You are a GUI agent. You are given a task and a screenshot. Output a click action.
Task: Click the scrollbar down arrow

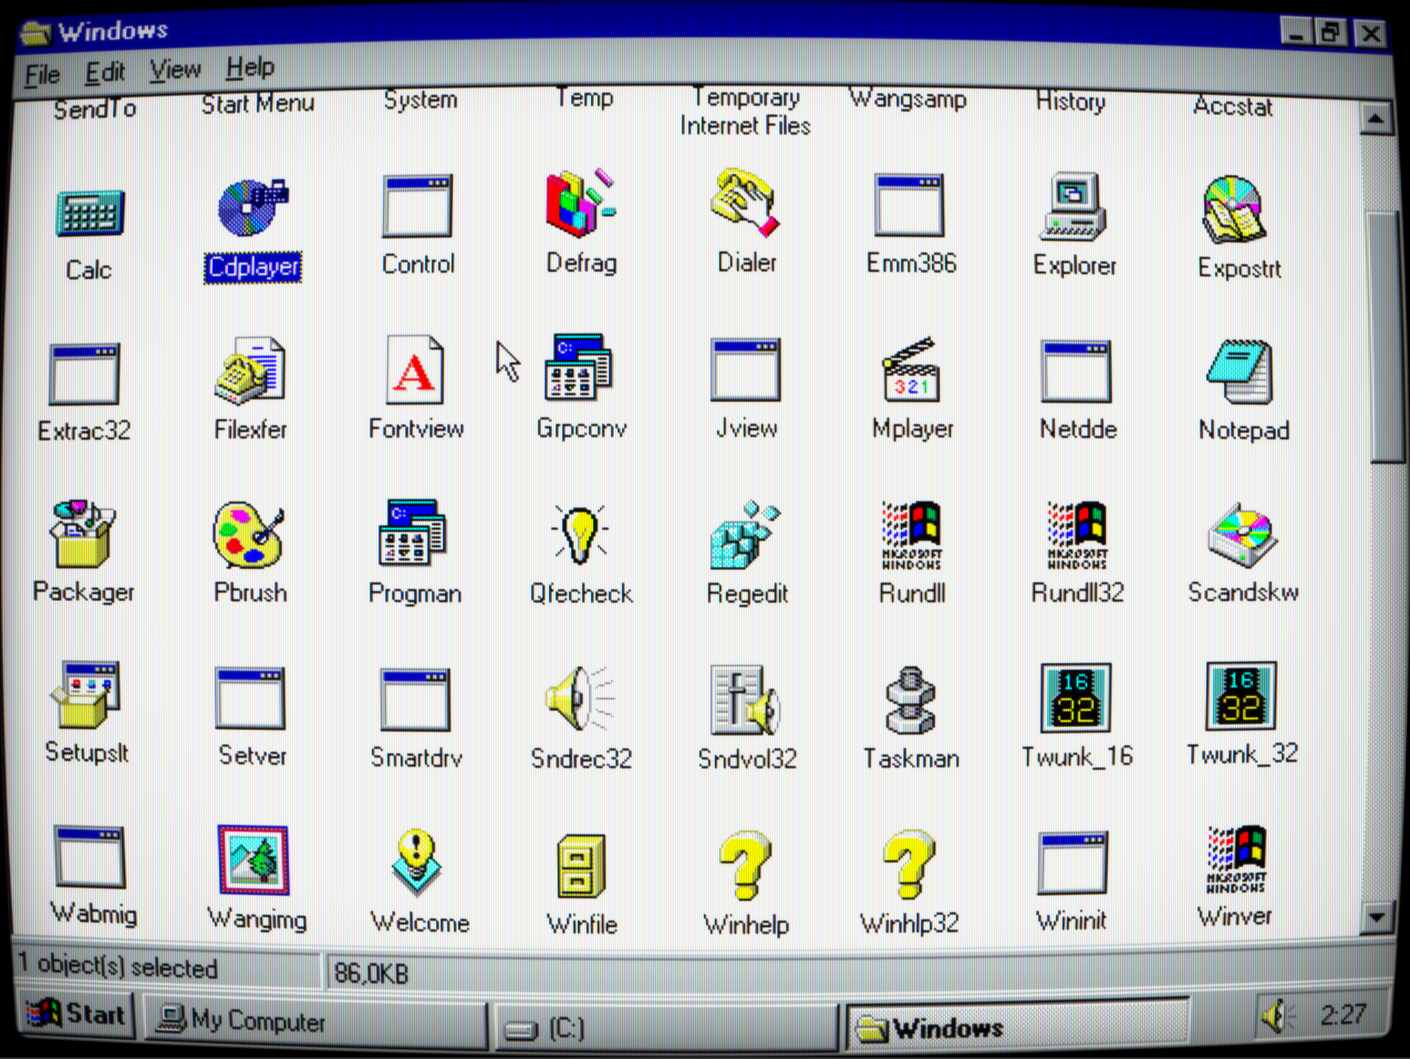pyautogui.click(x=1376, y=917)
